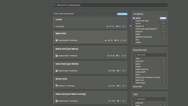Image resolution: width=188 pixels, height=106 pixels.
Task: Click the eye icon on Mario Kart card
Action: click(x=106, y=40)
